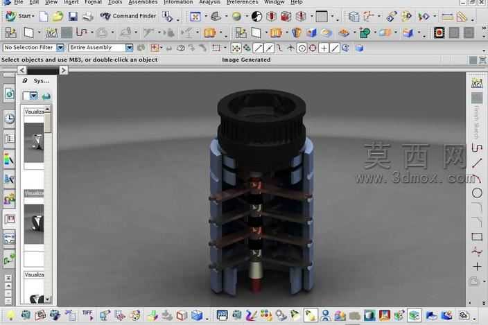Click the red wireframe box icon at bottom
The width and height of the screenshot is (488, 325).
point(182,315)
